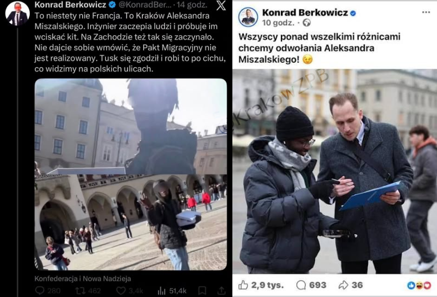Open Konrad Berkowicz X profile avatar
The image size is (437, 297).
(17, 14)
